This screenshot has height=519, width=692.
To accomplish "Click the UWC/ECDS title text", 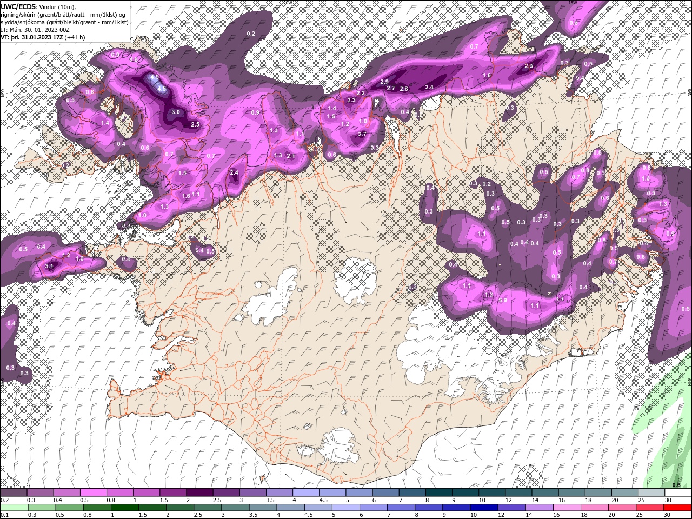I will click(18, 6).
